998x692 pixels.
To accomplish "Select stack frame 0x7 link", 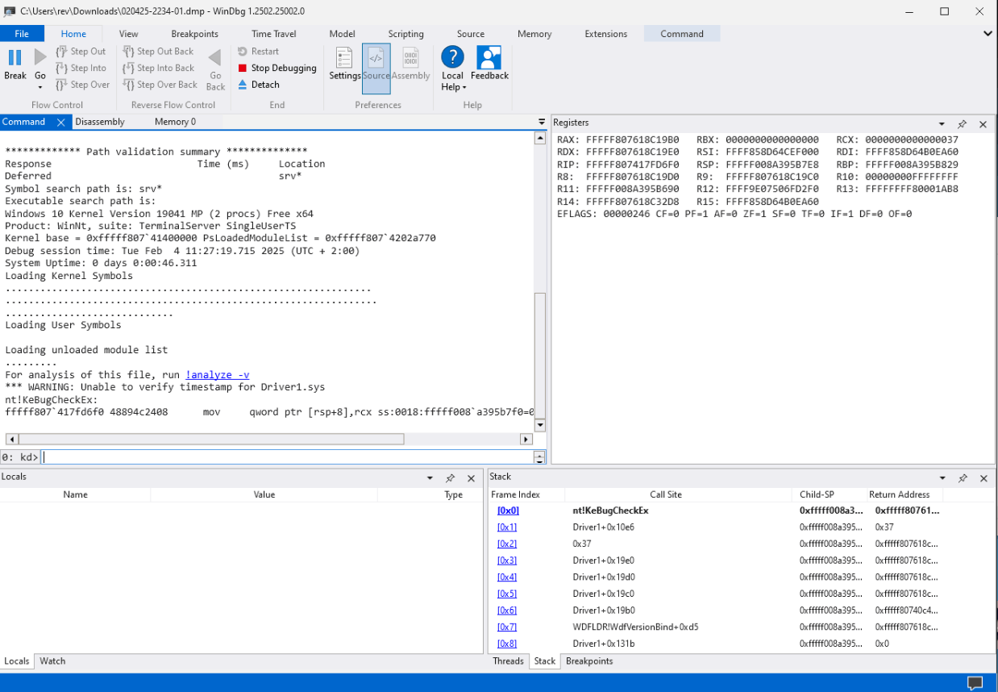I will click(x=507, y=627).
